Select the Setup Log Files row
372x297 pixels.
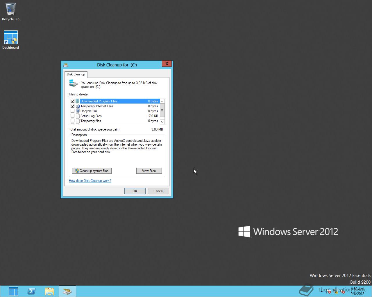pos(115,116)
